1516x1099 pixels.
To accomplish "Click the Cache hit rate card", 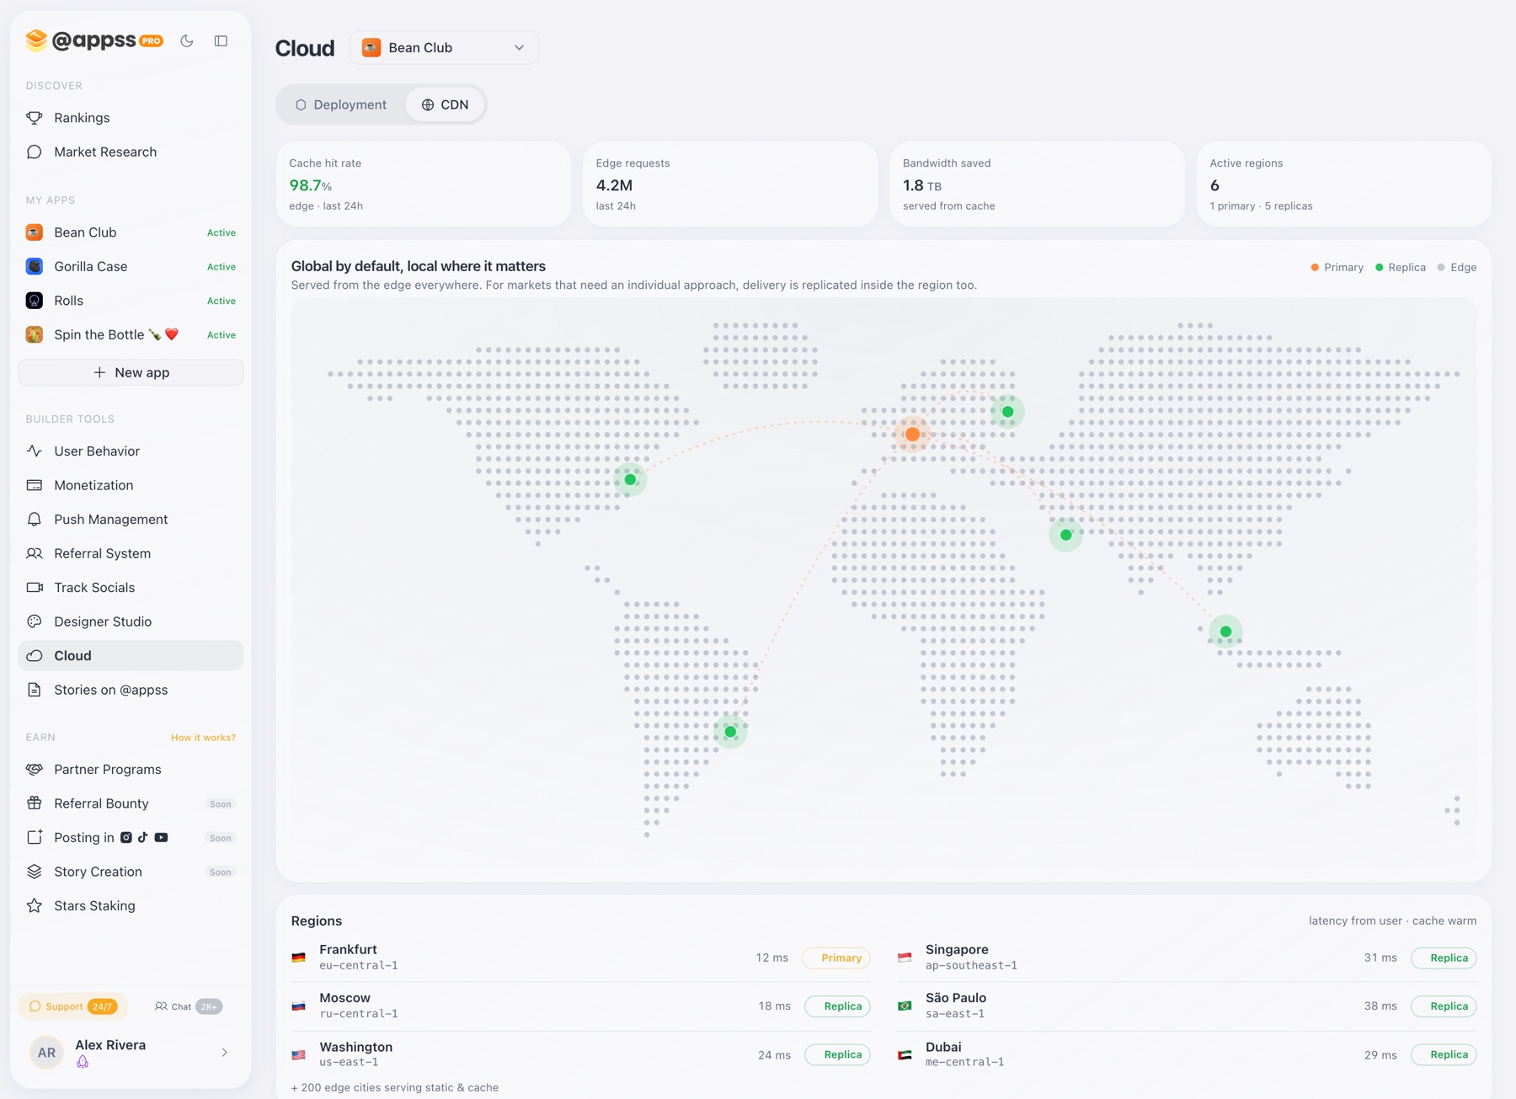I will 423,184.
